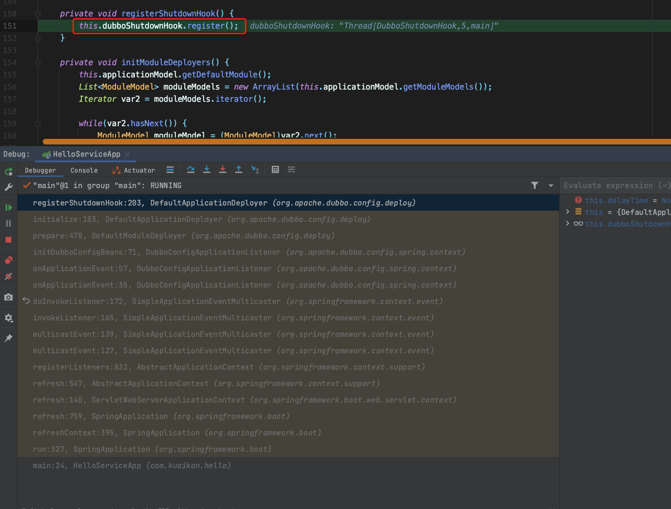This screenshot has height=509, width=671.
Task: Expand the this.dubboShutdownHook node
Action: 567,223
